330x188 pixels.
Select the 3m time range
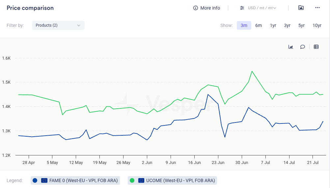click(x=244, y=25)
